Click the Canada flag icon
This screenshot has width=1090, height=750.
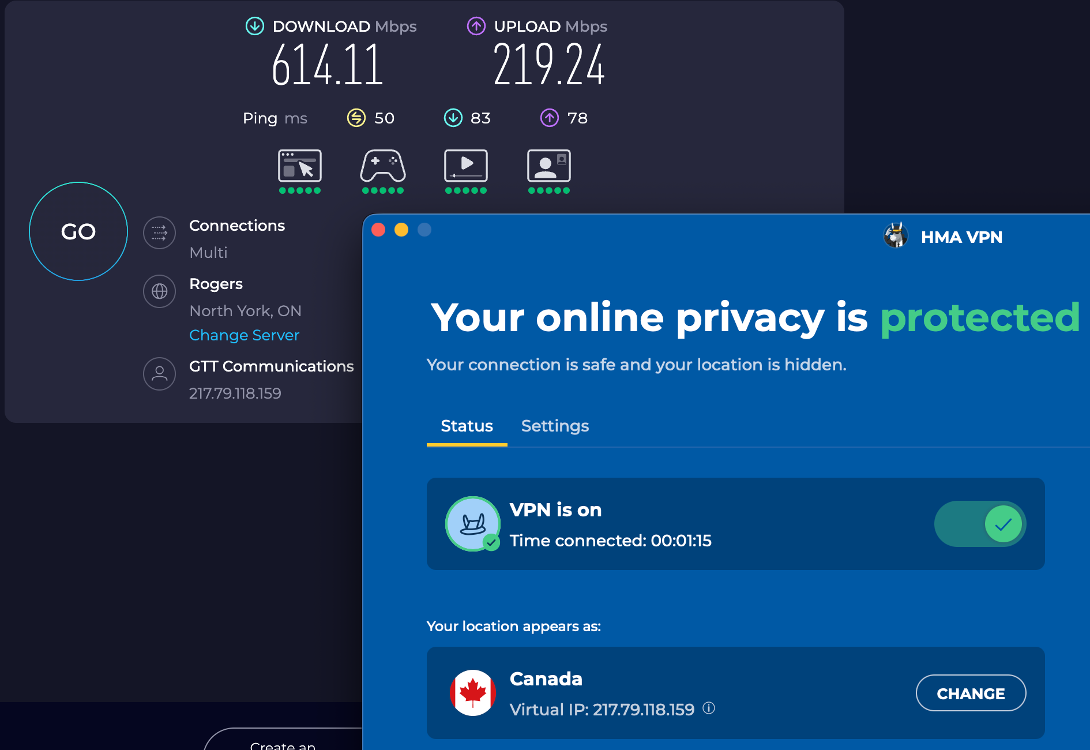472,693
